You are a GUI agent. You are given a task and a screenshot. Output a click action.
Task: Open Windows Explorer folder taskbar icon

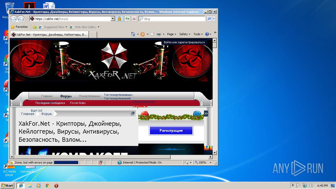30,186
